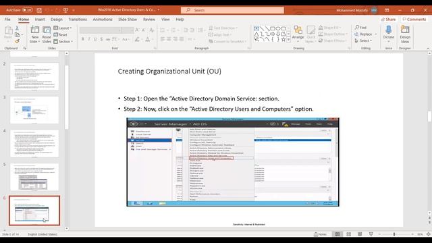Screen dimensions: 432x243
Task: Toggle Underline formatting
Action: (x=95, y=39)
